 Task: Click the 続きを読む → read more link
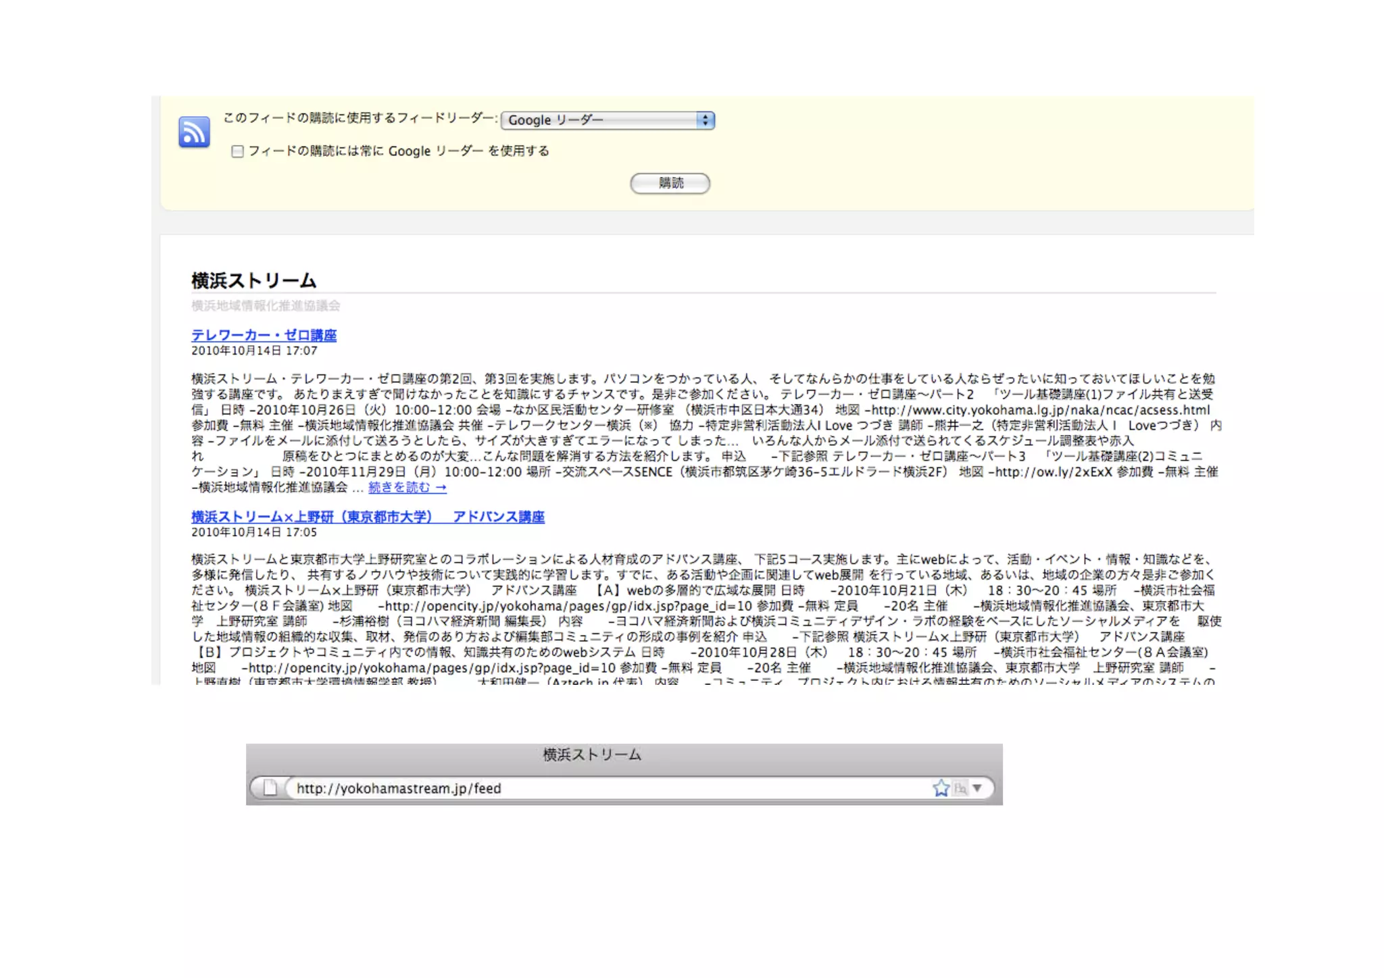[x=407, y=488]
